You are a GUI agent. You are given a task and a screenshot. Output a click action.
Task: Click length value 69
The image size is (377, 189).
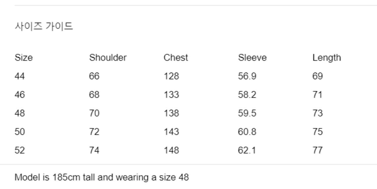click(x=317, y=76)
